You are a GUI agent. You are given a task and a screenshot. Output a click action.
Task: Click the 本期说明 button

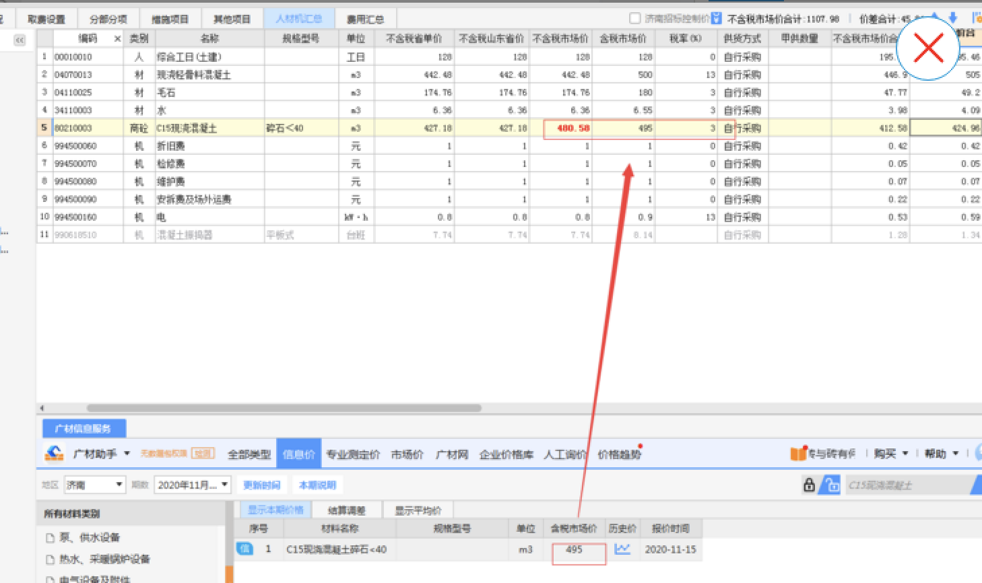click(x=317, y=485)
